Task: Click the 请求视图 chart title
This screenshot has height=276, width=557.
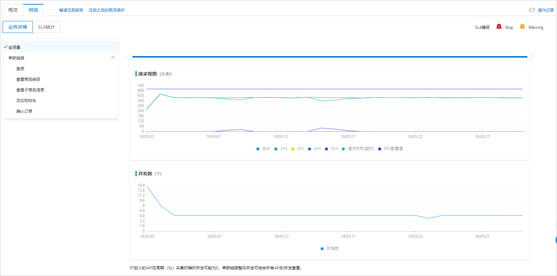Action: [x=148, y=74]
